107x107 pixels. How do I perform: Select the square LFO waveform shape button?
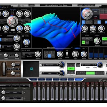[x=53, y=52]
